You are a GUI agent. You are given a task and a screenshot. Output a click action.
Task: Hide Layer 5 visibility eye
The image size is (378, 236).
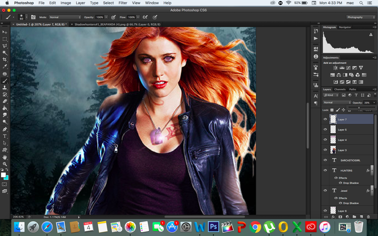click(x=325, y=129)
